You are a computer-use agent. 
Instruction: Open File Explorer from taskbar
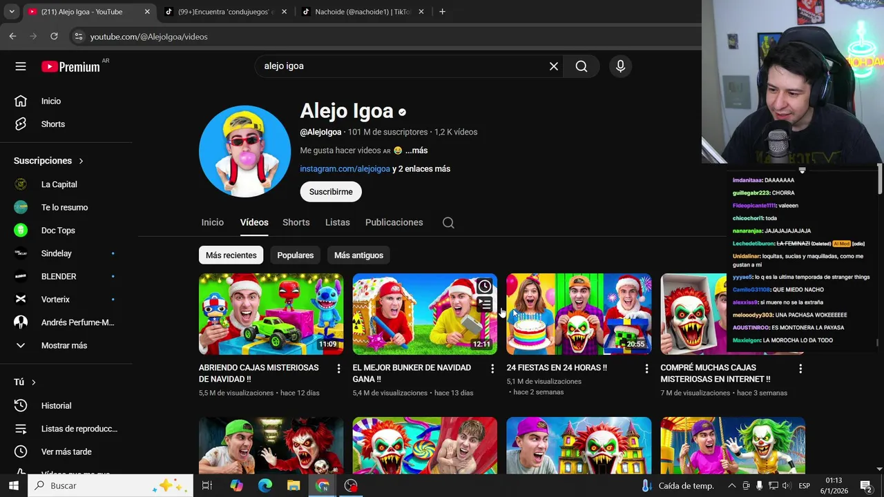[x=294, y=485]
